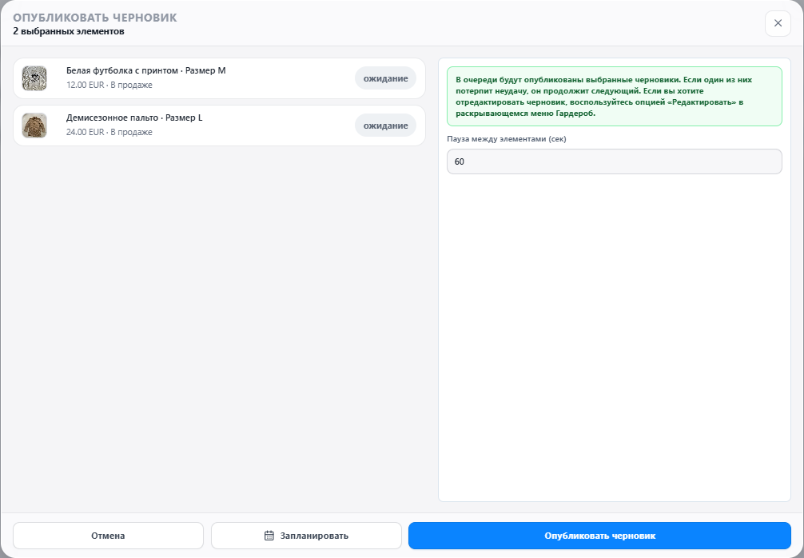The height and width of the screenshot is (558, 804).
Task: Select the ожидание badge for Демисезонное пальто
Action: [385, 126]
